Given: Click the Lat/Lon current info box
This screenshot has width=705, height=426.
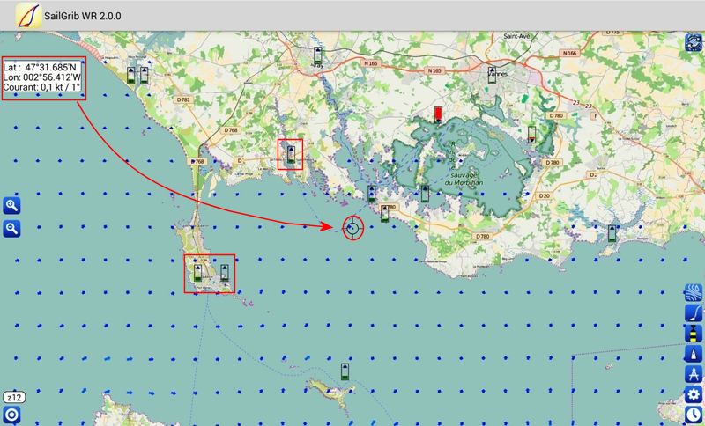Looking at the screenshot, I should coord(41,77).
